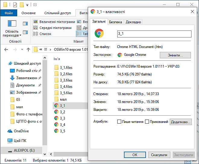199x164 pixels.
Task: Select Величезні піктограми view layout
Action: [54, 22]
